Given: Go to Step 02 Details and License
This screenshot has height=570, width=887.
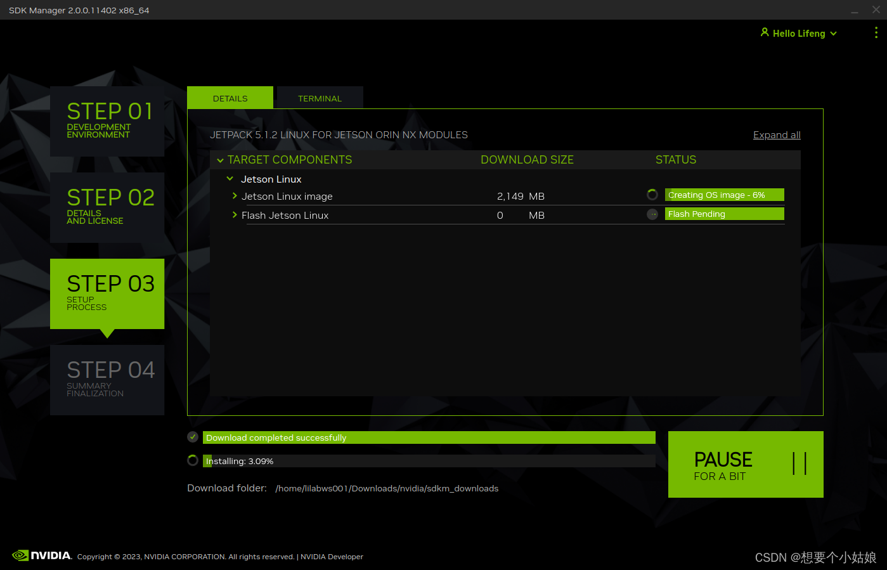Looking at the screenshot, I should 107,207.
